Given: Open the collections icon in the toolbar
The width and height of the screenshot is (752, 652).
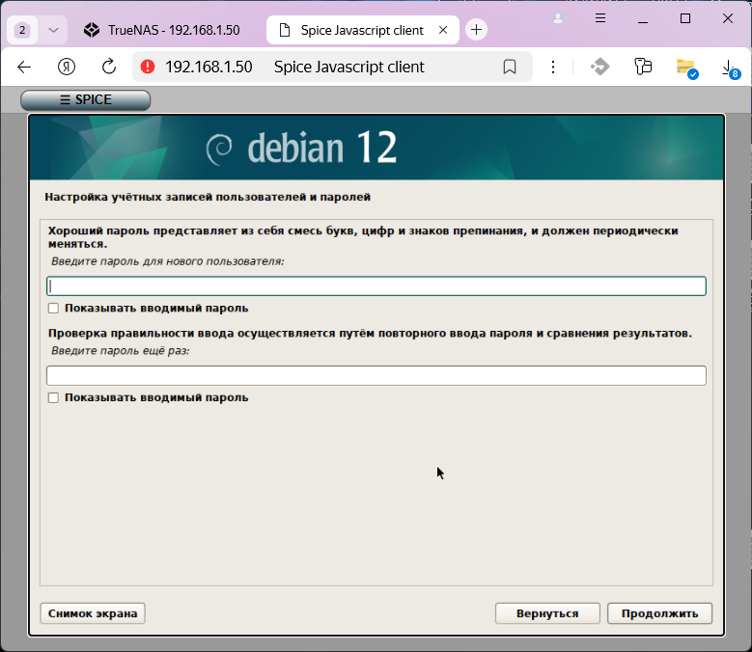Looking at the screenshot, I should coord(643,67).
